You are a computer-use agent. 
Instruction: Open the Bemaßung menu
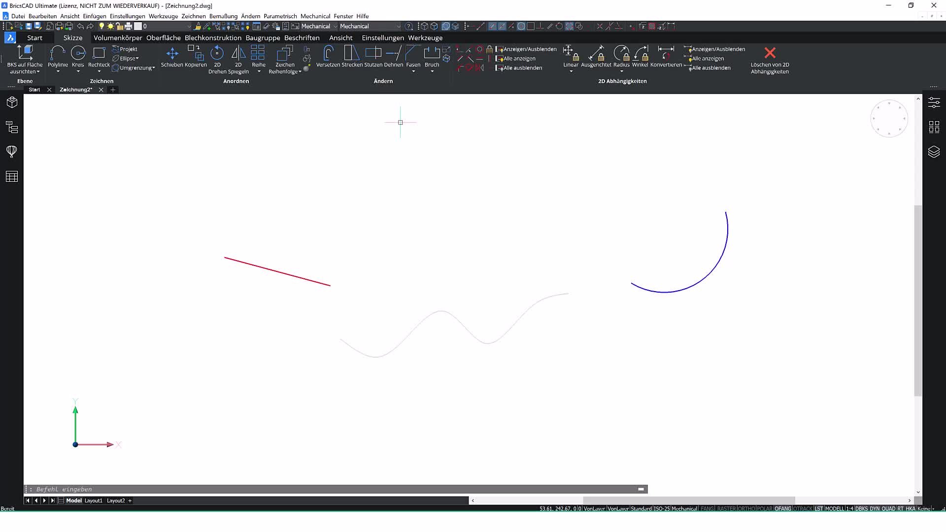tap(223, 16)
